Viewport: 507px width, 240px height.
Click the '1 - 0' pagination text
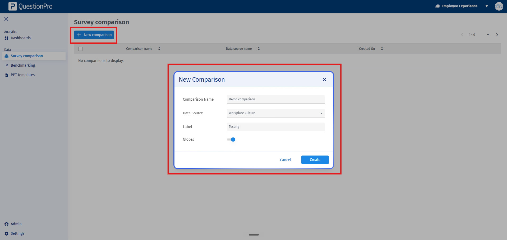click(472, 35)
